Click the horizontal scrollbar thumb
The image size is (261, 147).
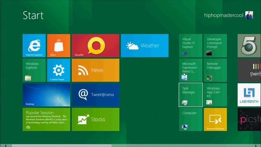coord(62,146)
